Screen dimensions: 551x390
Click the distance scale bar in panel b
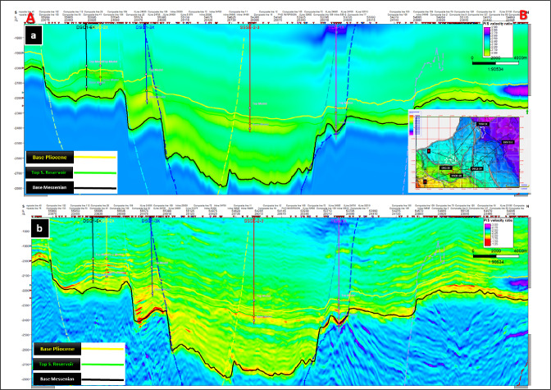click(495, 256)
